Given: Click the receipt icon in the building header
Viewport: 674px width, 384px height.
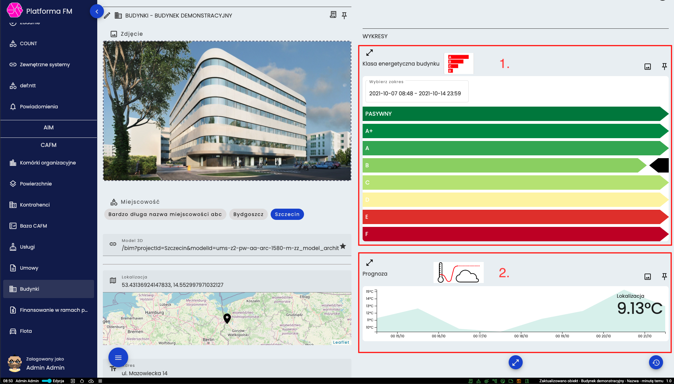Looking at the screenshot, I should [x=333, y=15].
